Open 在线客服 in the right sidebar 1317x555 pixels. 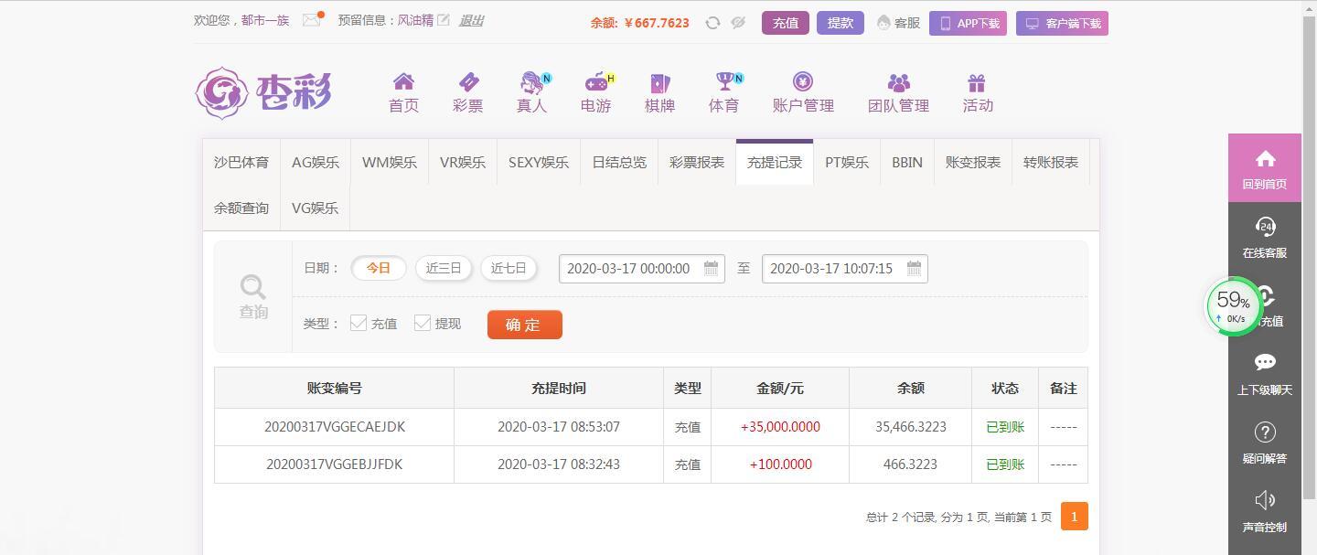[x=1265, y=235]
